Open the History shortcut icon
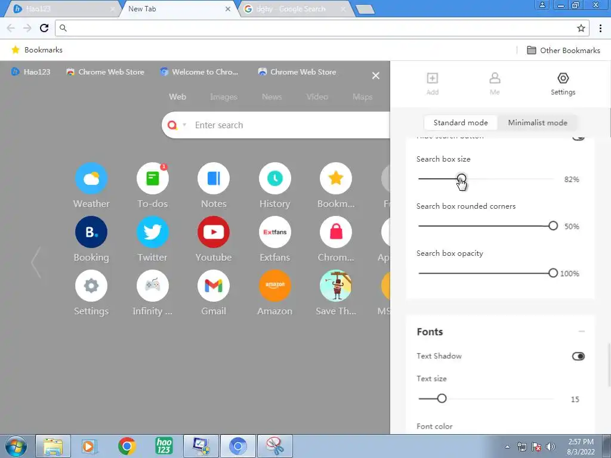The width and height of the screenshot is (611, 458). click(274, 178)
